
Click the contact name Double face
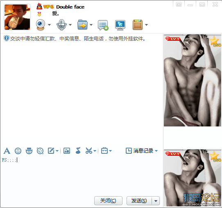point(70,7)
